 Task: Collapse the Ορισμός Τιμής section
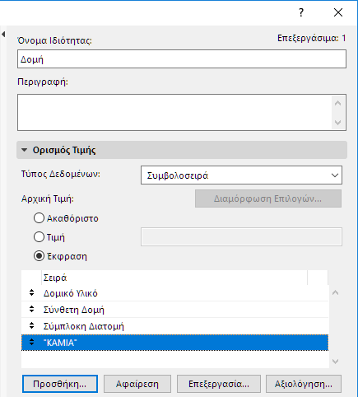pos(24,150)
